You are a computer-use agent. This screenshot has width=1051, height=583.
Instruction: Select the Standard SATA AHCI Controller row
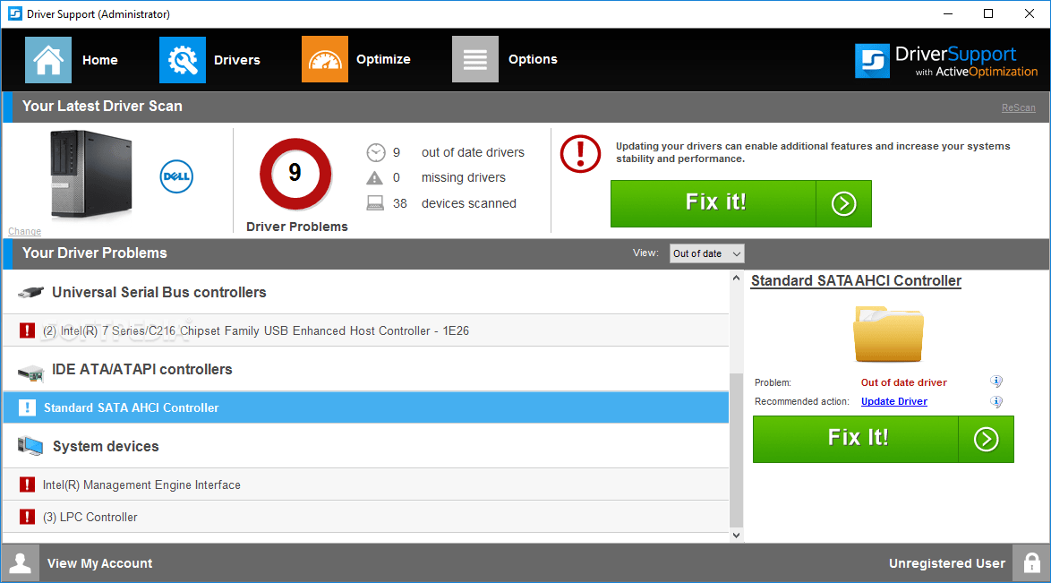click(x=366, y=407)
